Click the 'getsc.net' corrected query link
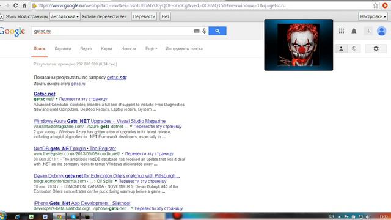The image size is (391, 220). (x=117, y=78)
